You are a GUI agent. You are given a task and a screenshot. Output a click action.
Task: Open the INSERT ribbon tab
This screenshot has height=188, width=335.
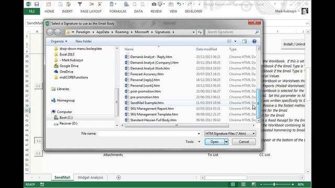click(68, 11)
